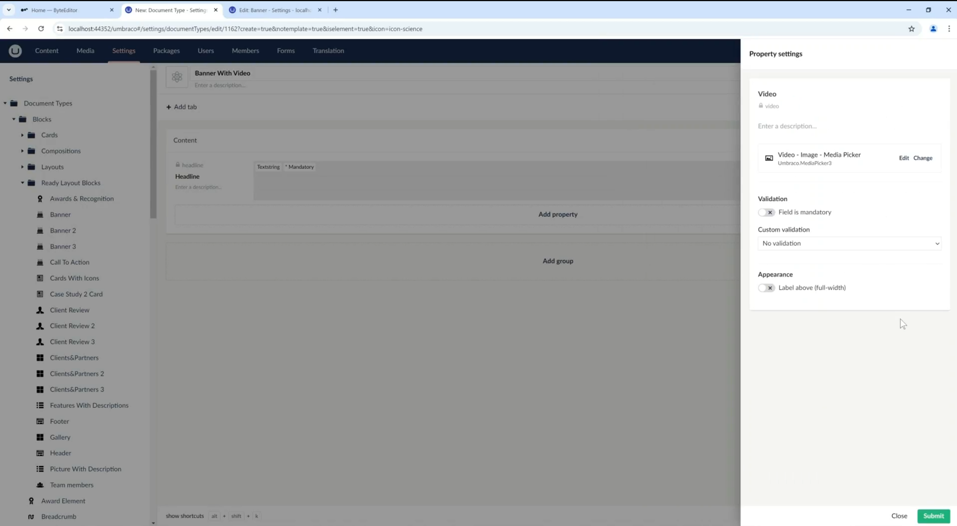The height and width of the screenshot is (526, 957).
Task: Click the settings tree scrollbar
Action: click(x=153, y=144)
